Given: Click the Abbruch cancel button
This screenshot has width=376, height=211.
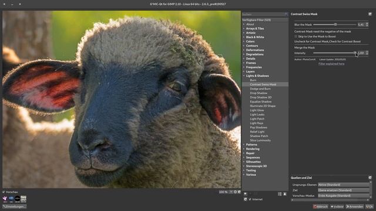Looking at the screenshot, I should coord(320,206).
